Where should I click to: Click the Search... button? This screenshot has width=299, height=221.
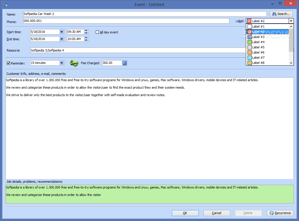[281, 14]
